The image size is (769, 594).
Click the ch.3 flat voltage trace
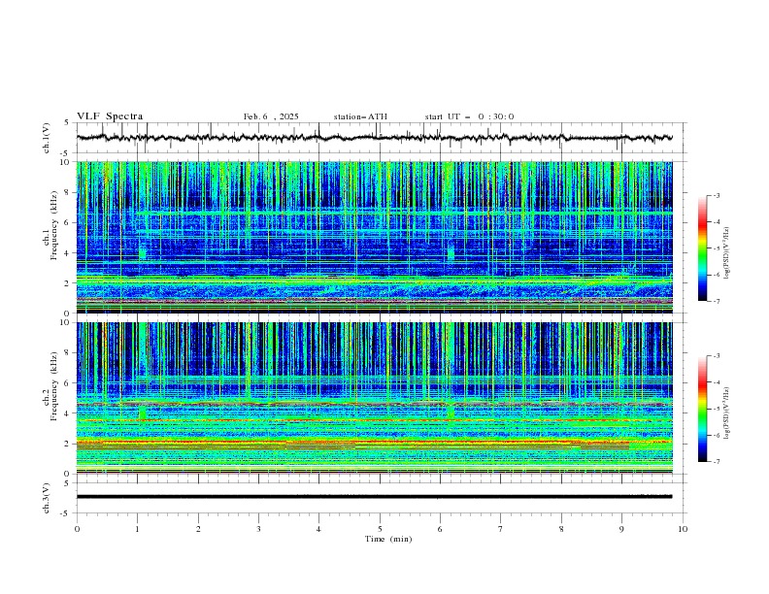pyautogui.click(x=374, y=497)
